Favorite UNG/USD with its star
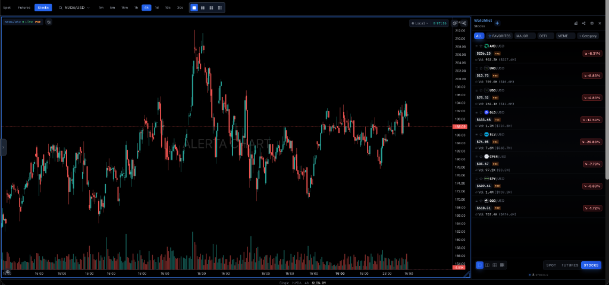Image resolution: width=609 pixels, height=285 pixels. click(481, 68)
